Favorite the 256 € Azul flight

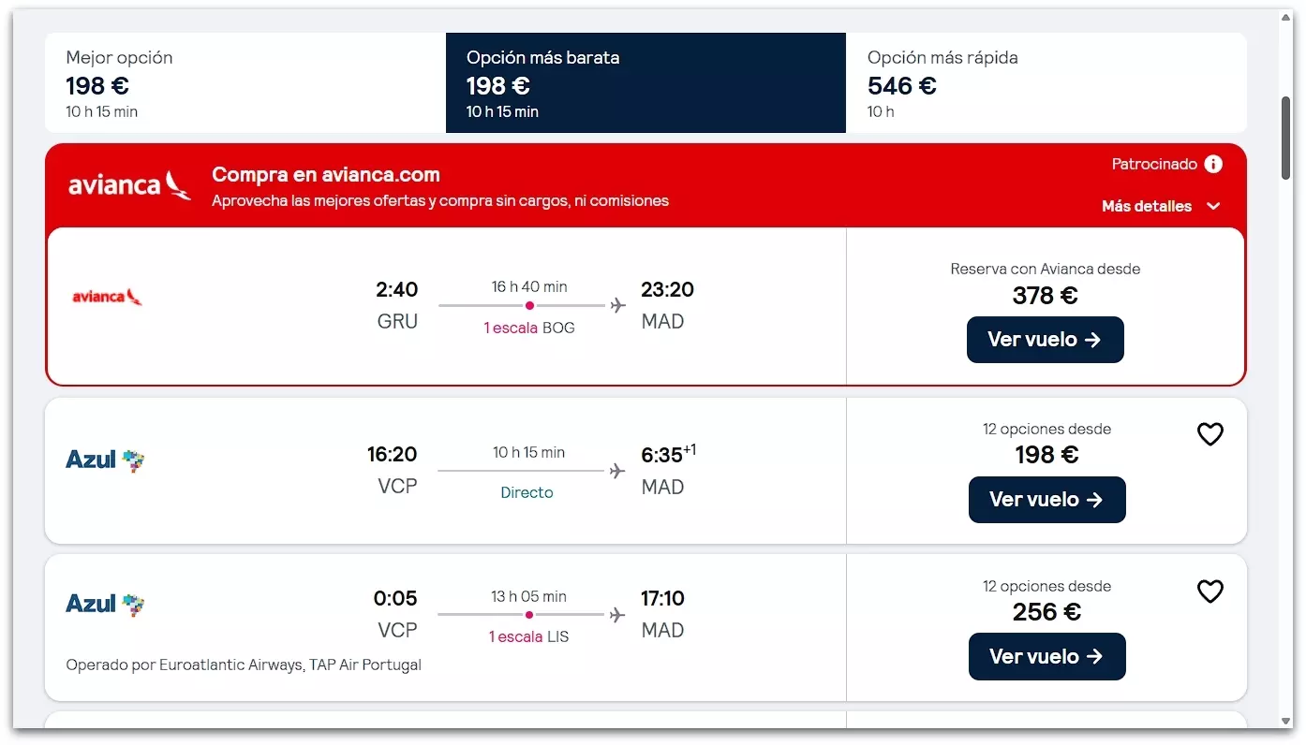[x=1210, y=592]
